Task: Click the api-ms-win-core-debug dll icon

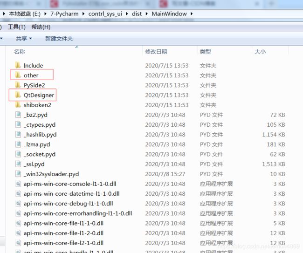Action: (x=18, y=203)
